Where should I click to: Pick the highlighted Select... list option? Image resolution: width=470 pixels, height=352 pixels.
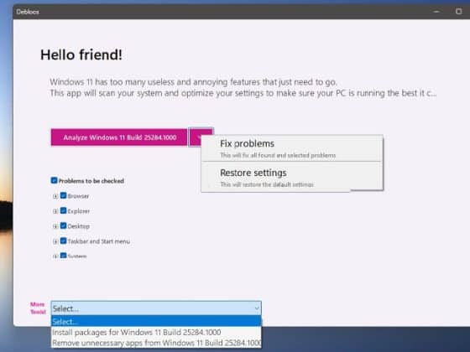click(156, 322)
